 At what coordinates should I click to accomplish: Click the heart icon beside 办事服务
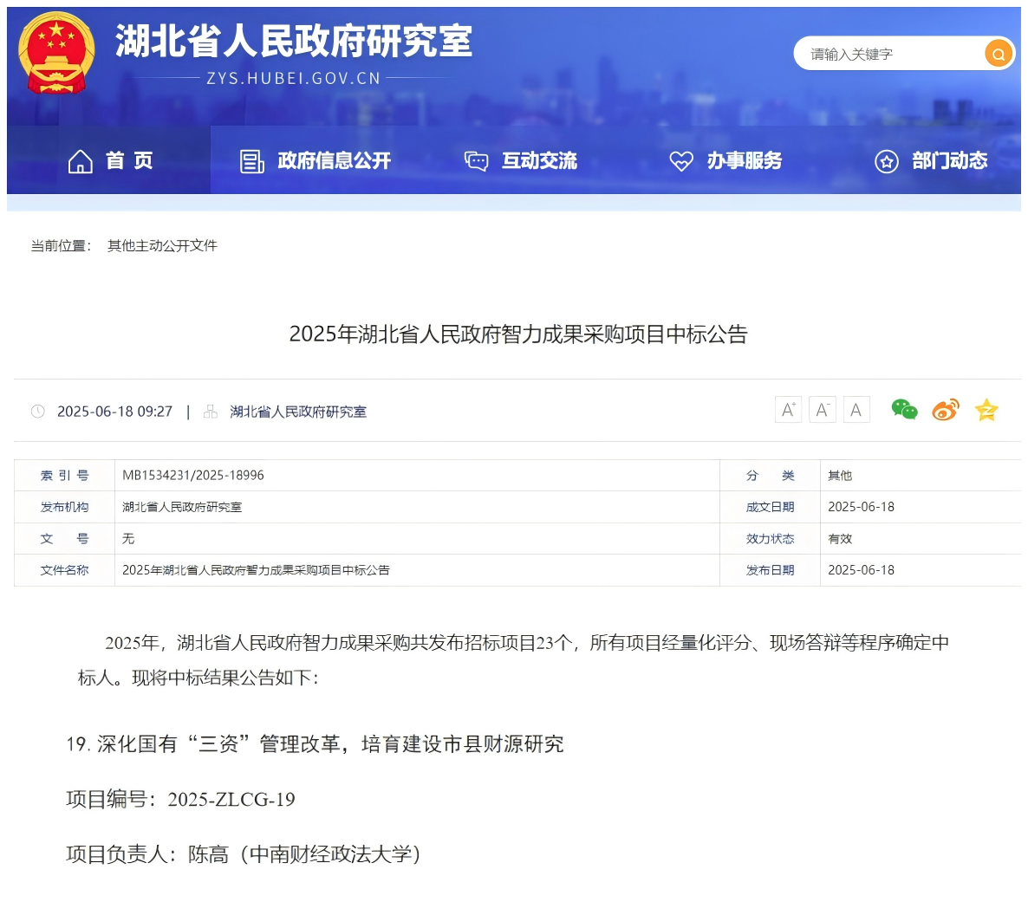[x=681, y=161]
